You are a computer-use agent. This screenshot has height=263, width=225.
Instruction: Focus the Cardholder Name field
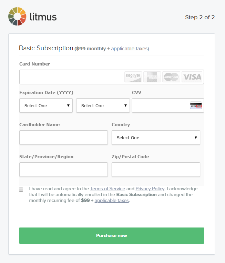tap(63, 138)
